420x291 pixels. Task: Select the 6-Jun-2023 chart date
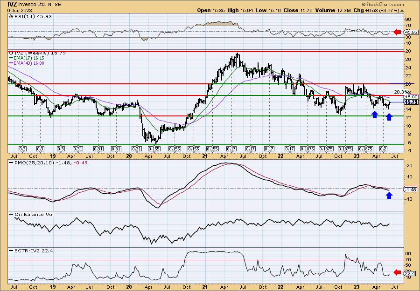click(20, 10)
